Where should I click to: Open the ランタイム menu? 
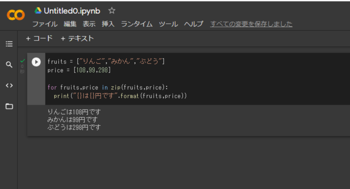pyautogui.click(x=137, y=24)
